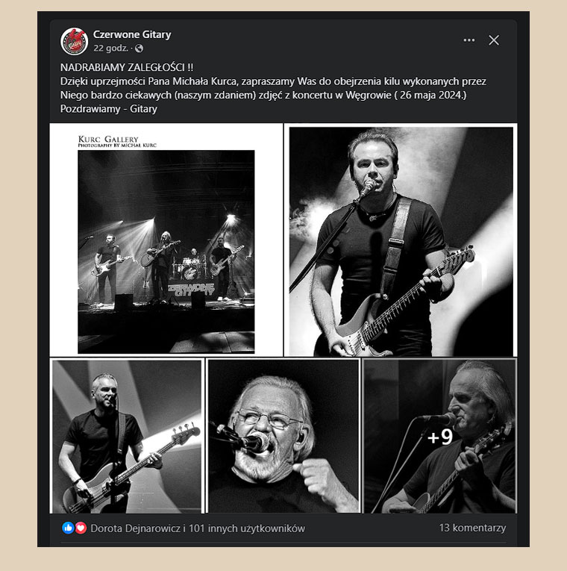Open the 13 komentarzy comments link
Image resolution: width=567 pixels, height=571 pixels.
(x=472, y=528)
